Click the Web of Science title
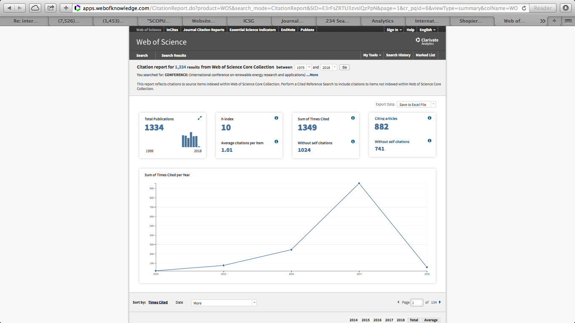Image resolution: width=575 pixels, height=323 pixels. (x=161, y=42)
